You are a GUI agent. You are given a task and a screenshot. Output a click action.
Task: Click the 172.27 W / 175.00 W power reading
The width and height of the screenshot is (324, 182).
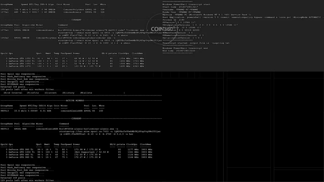(87, 157)
